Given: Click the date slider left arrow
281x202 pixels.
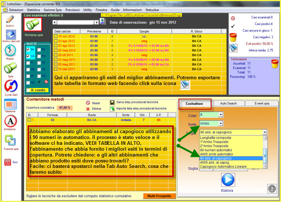Looking at the screenshot, I should pos(55,22).
